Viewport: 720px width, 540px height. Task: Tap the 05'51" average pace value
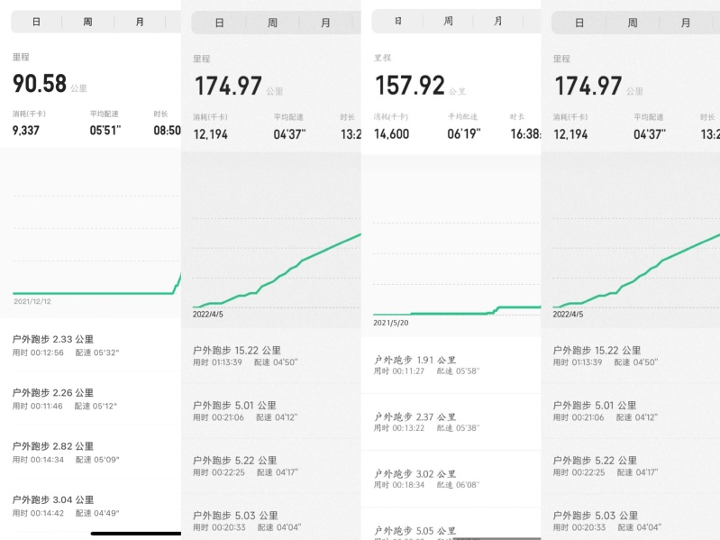click(105, 131)
